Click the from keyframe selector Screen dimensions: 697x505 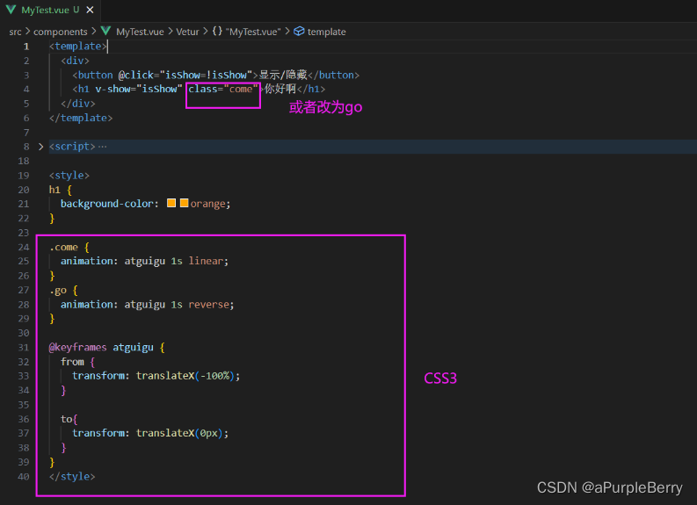click(72, 362)
